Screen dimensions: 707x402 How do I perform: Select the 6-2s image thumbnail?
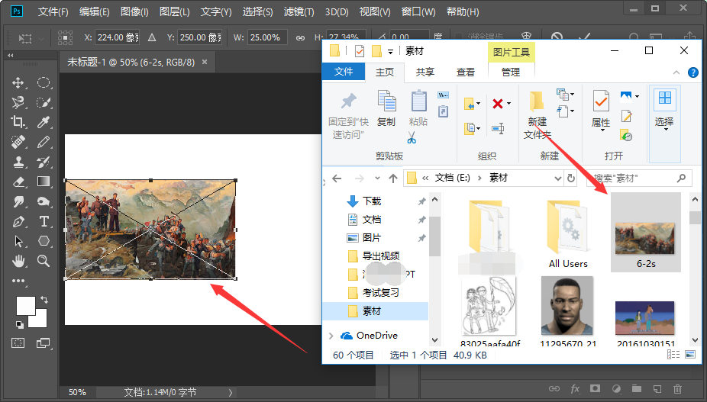[x=645, y=233]
